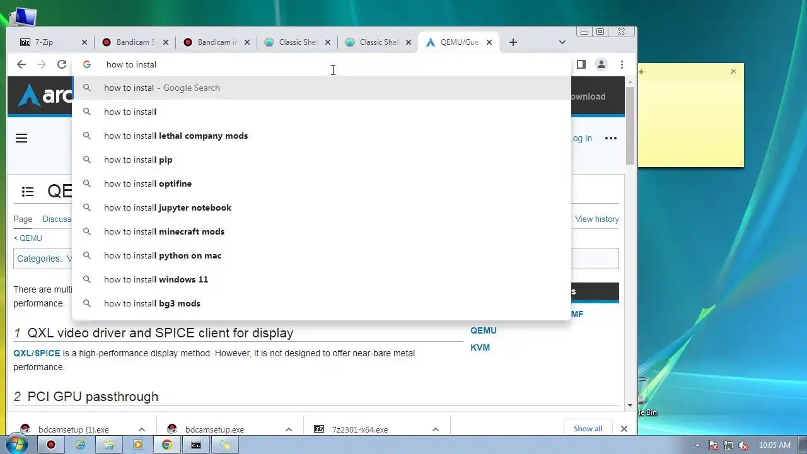The height and width of the screenshot is (454, 807).
Task: Reload the current page
Action: click(x=62, y=64)
